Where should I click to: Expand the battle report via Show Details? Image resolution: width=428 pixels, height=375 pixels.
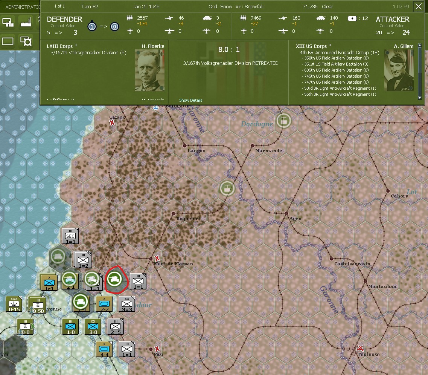coord(190,100)
